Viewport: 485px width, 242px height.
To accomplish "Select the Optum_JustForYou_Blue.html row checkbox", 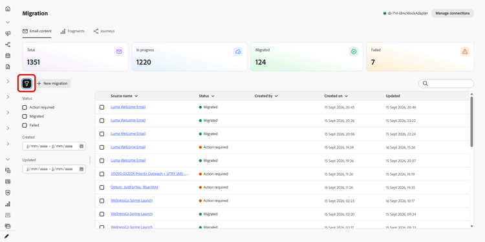I will tap(102, 187).
